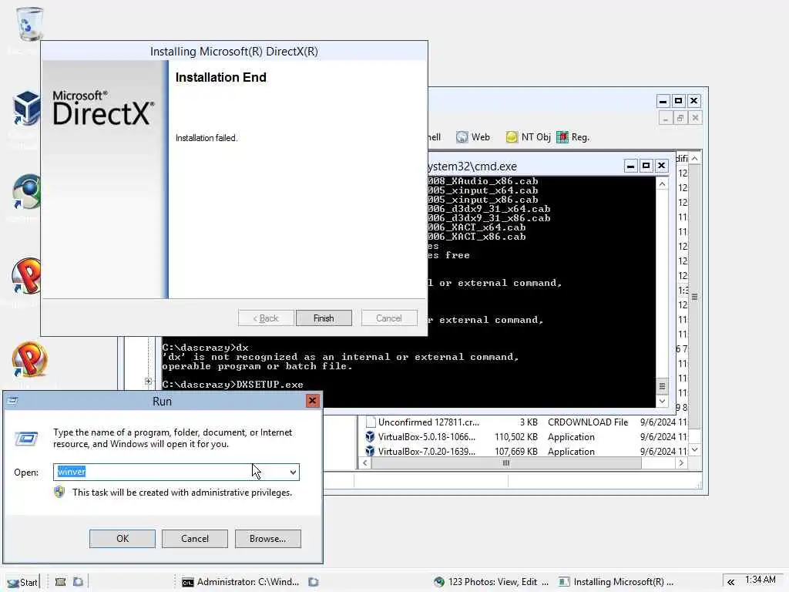Click the VirtualBox-5.0.18 file icon
Image resolution: width=789 pixels, height=592 pixels.
click(371, 436)
